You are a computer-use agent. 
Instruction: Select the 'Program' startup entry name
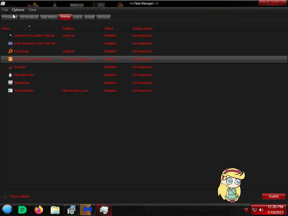[20, 67]
